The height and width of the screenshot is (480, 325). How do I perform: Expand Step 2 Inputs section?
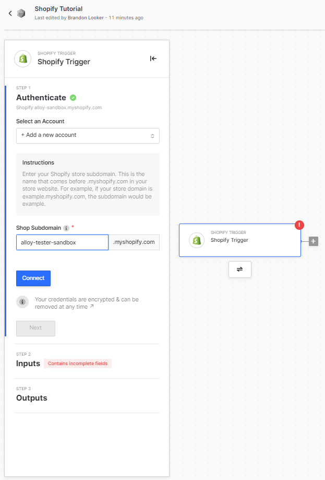click(x=28, y=363)
